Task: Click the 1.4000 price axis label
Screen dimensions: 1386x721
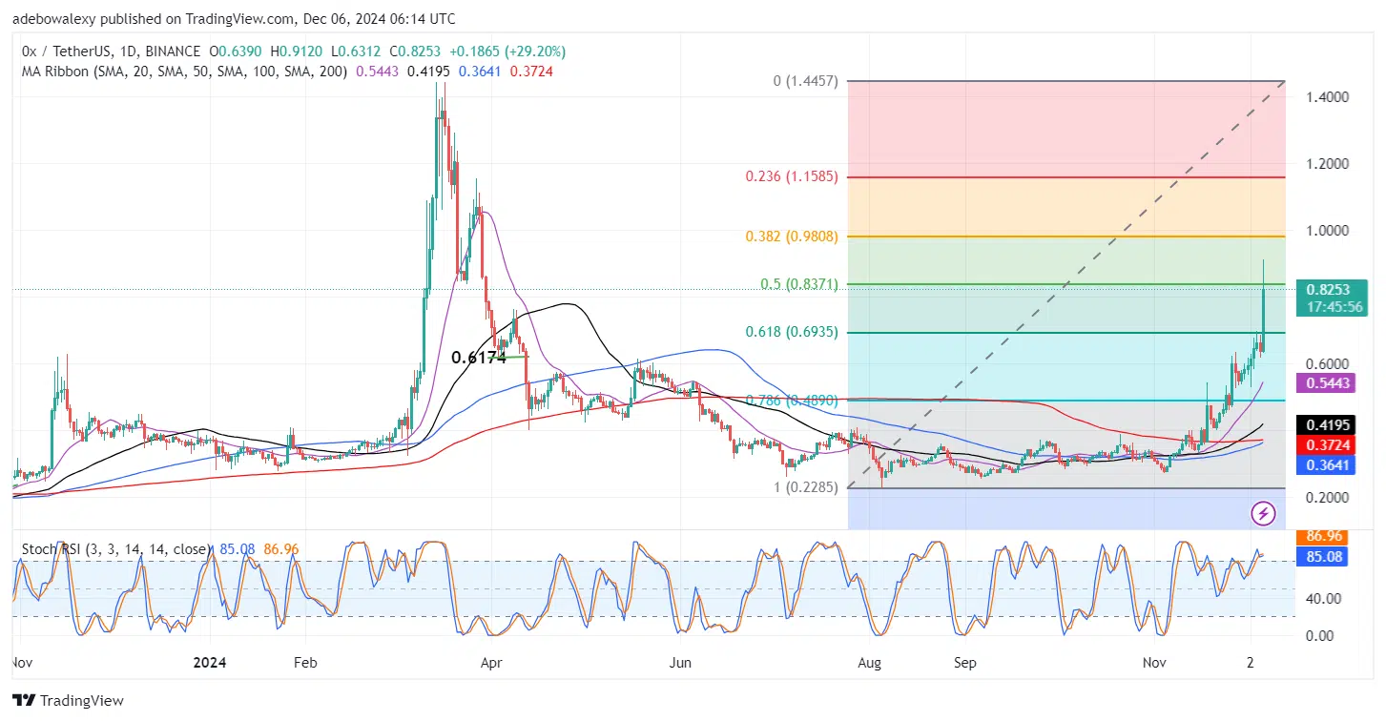Action: pyautogui.click(x=1328, y=97)
